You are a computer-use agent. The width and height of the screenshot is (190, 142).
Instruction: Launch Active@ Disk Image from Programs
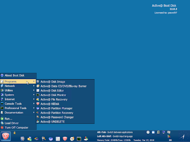click(65, 82)
